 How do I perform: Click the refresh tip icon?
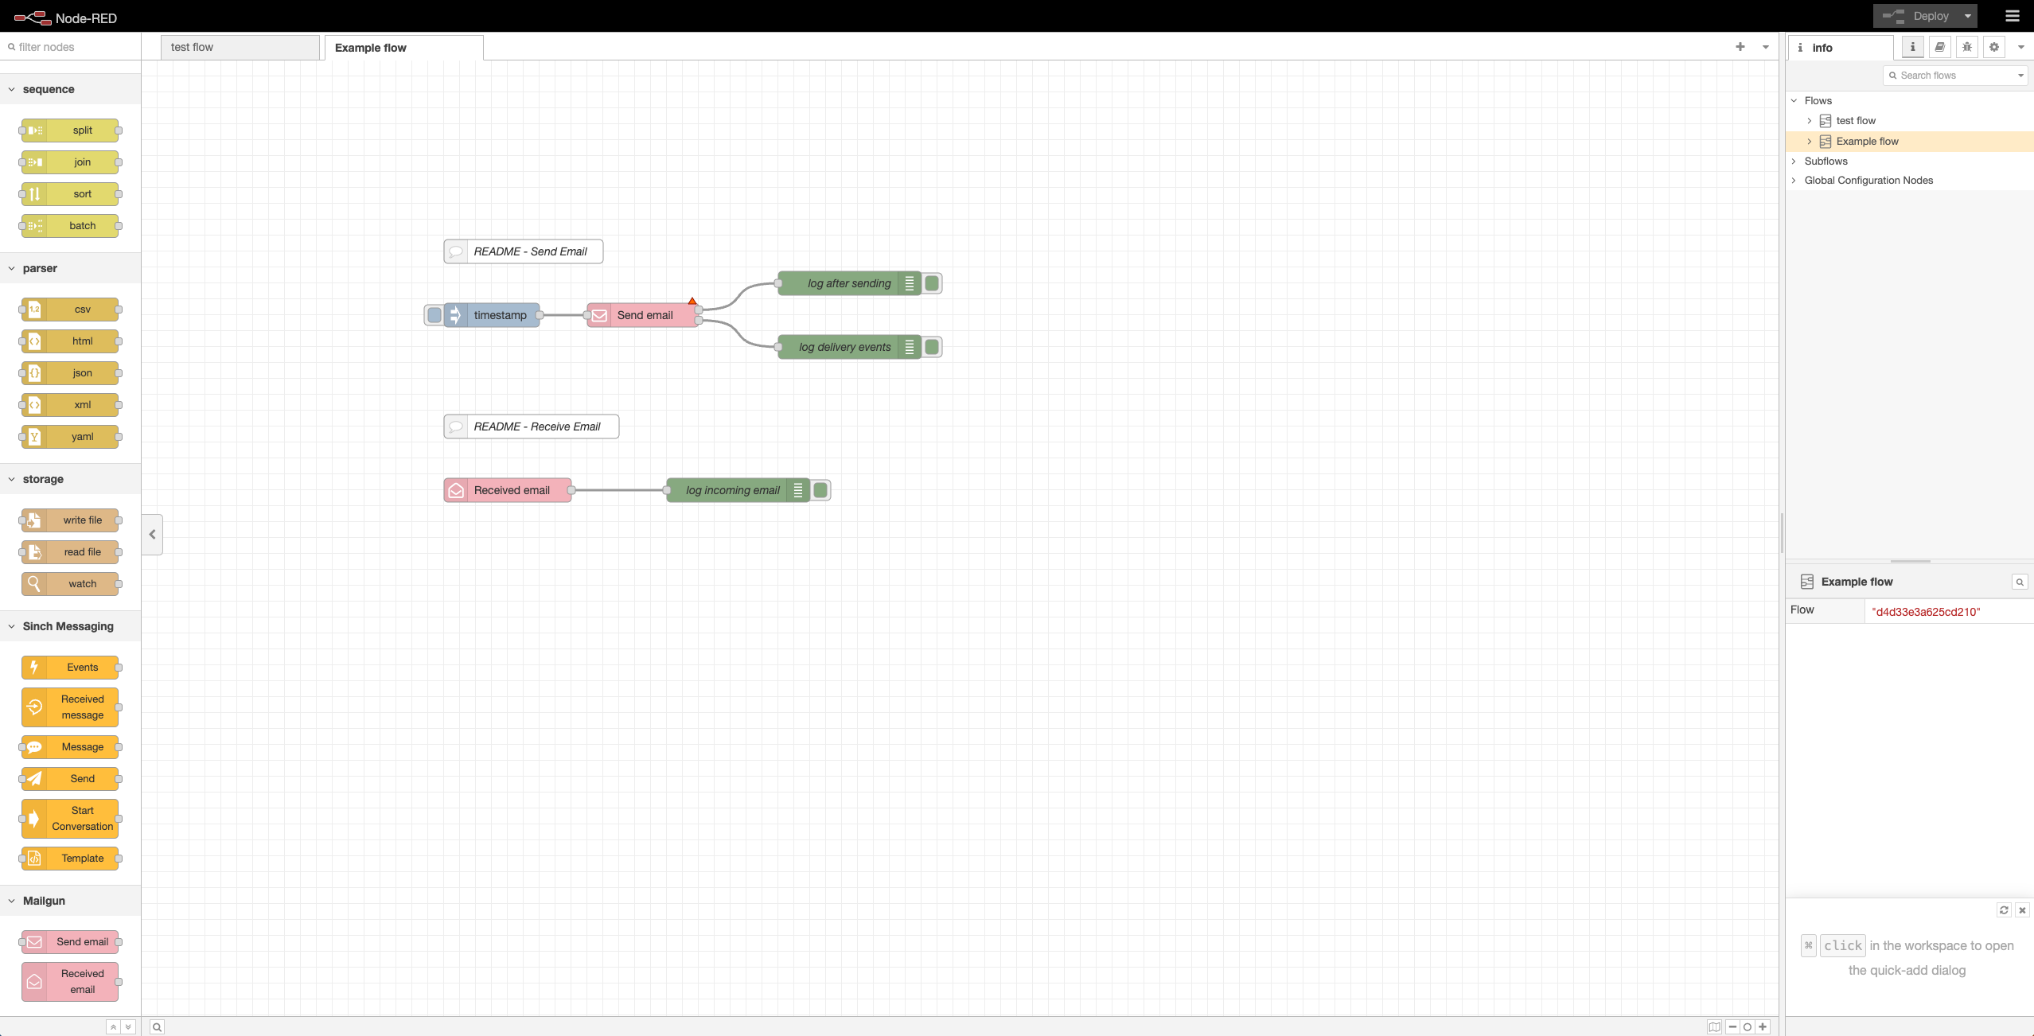coord(2003,909)
